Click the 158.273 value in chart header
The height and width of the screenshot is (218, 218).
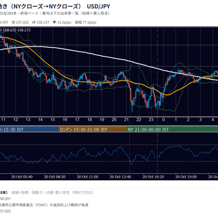pyautogui.click(x=24, y=30)
